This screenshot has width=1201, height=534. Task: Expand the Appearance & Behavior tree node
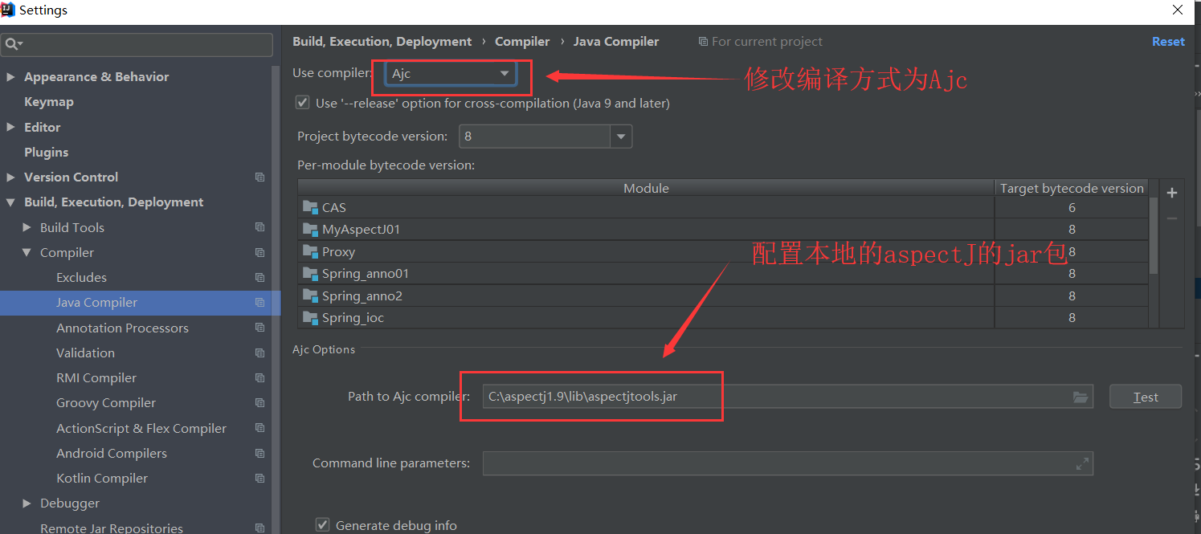click(11, 76)
